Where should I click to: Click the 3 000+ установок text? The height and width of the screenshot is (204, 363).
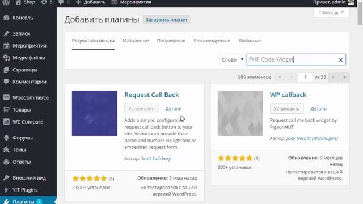coord(91,188)
